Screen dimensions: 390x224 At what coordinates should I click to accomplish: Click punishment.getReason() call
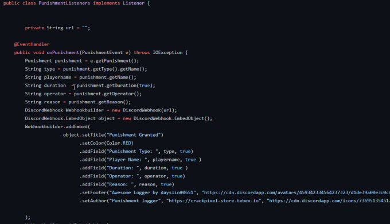[x=98, y=102]
